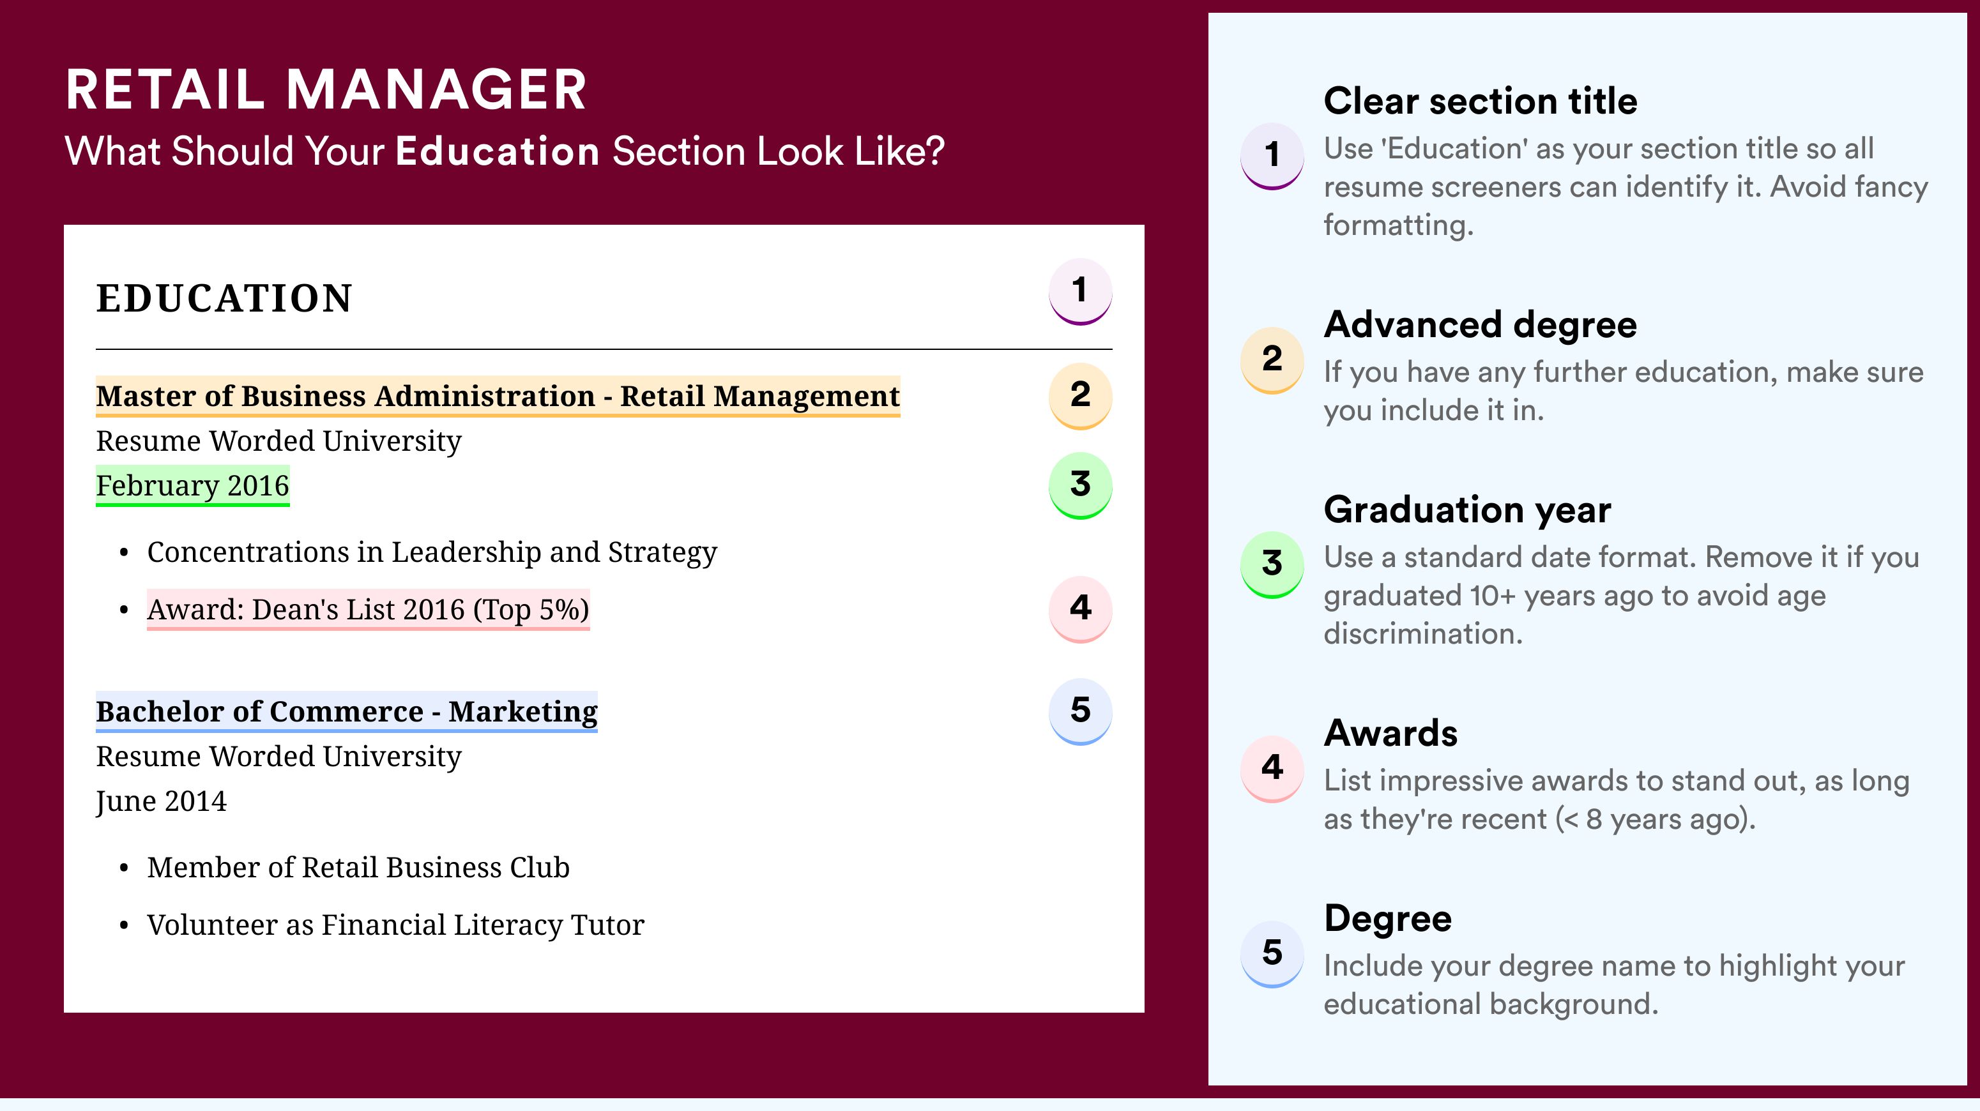Click badge 2 beside the Master of Business Administration line
The height and width of the screenshot is (1111, 1980).
(x=1080, y=396)
